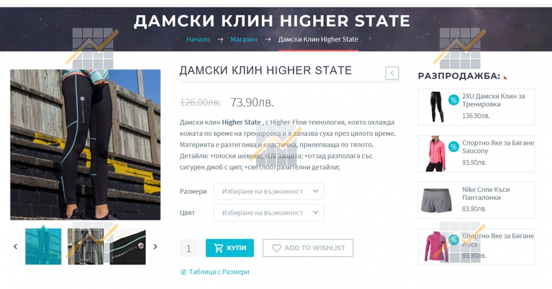Image resolution: width=552 pixels, height=289 pixels.
Task: Open the Цвят color dropdown
Action: pos(269,212)
